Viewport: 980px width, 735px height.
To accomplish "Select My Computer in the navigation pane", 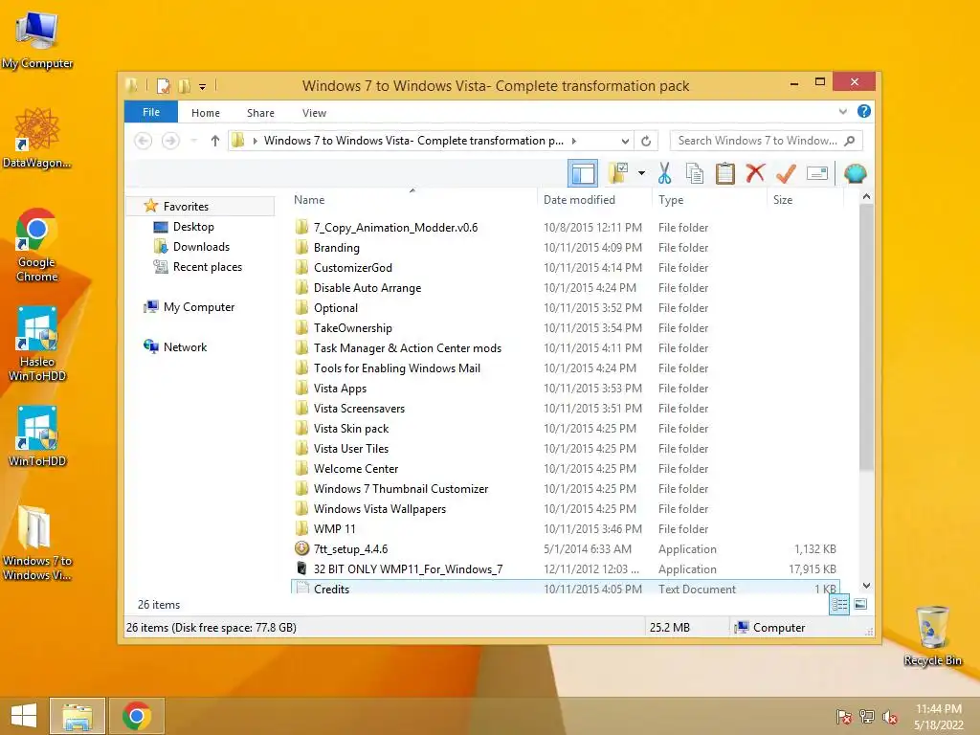I will pos(199,307).
